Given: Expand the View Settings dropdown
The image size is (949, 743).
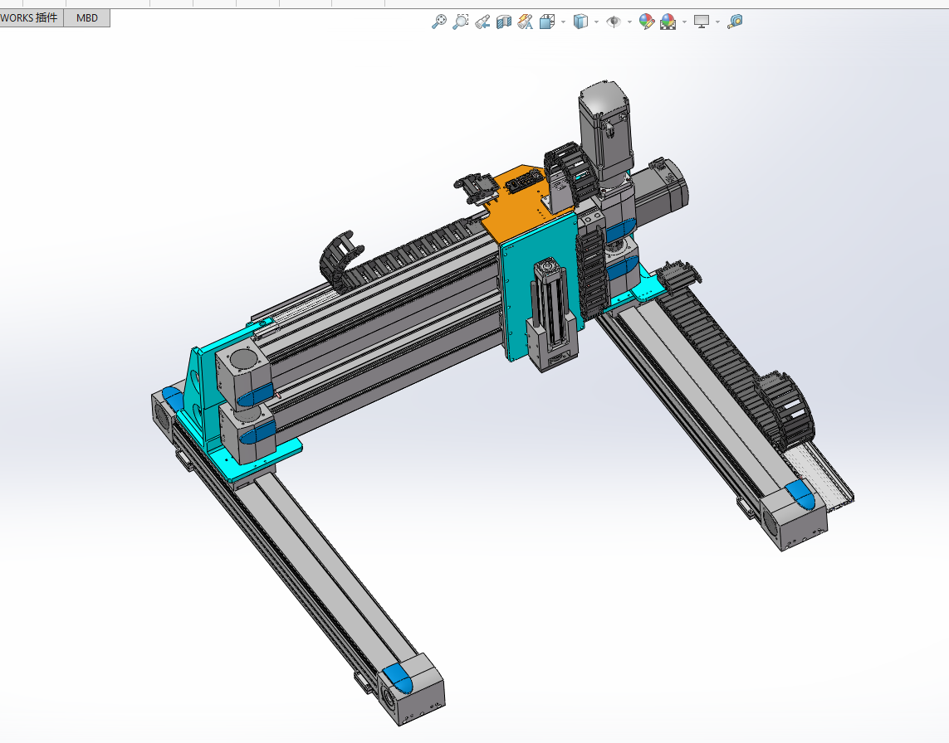Looking at the screenshot, I should pyautogui.click(x=717, y=22).
